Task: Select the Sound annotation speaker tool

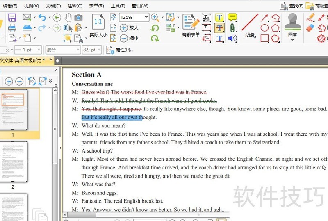Action: [x=232, y=39]
